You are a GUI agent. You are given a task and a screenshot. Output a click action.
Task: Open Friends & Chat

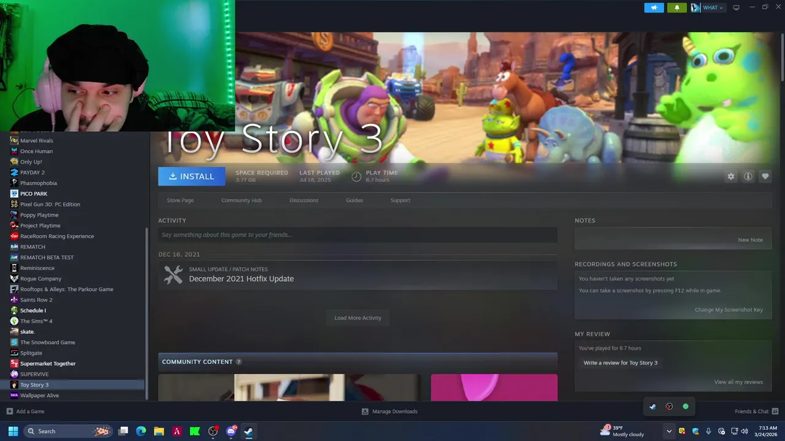757,412
